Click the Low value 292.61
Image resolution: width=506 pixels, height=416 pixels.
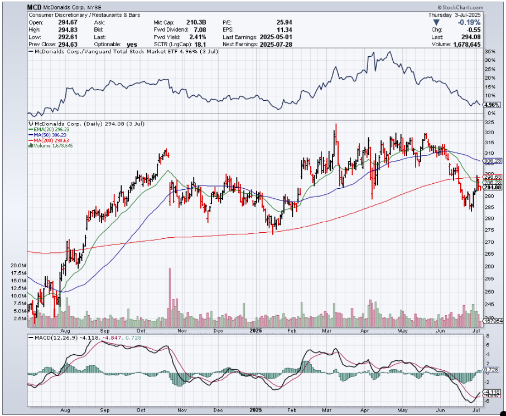coord(68,37)
